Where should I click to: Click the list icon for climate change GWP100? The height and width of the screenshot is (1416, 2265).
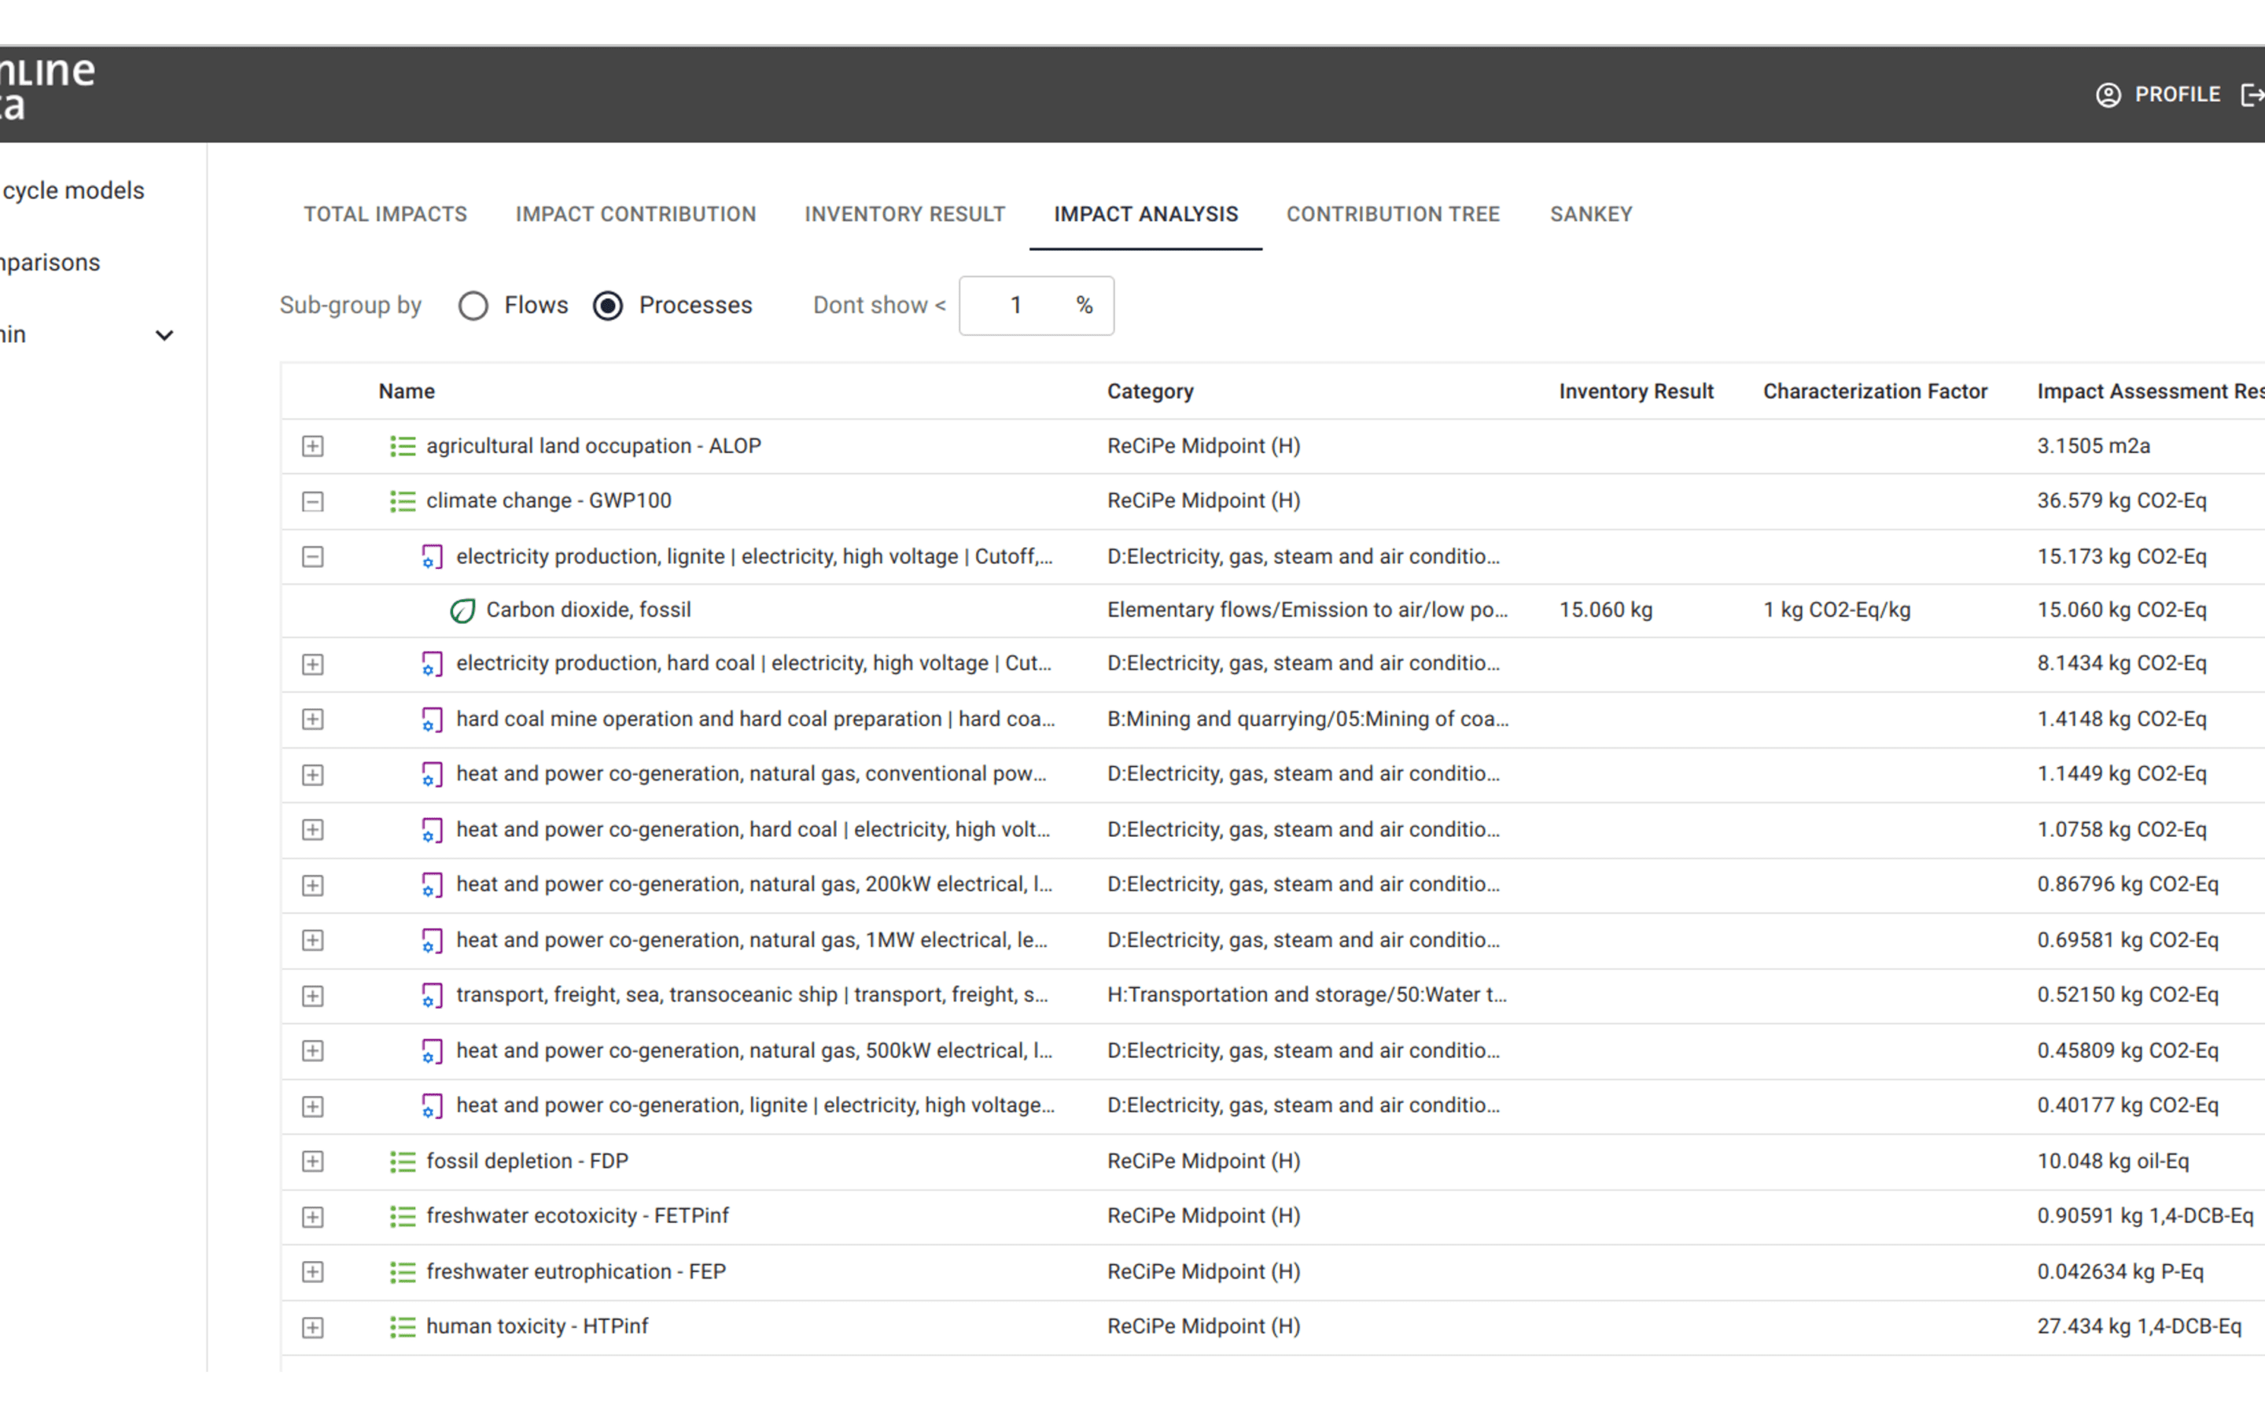(403, 501)
